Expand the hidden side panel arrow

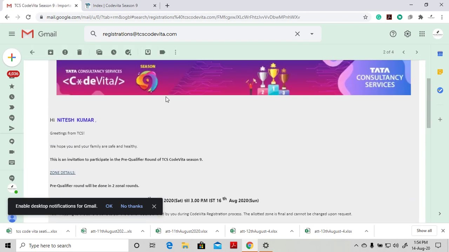tap(440, 213)
